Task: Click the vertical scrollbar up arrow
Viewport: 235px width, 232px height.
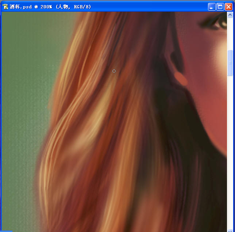Action: tap(230, 15)
